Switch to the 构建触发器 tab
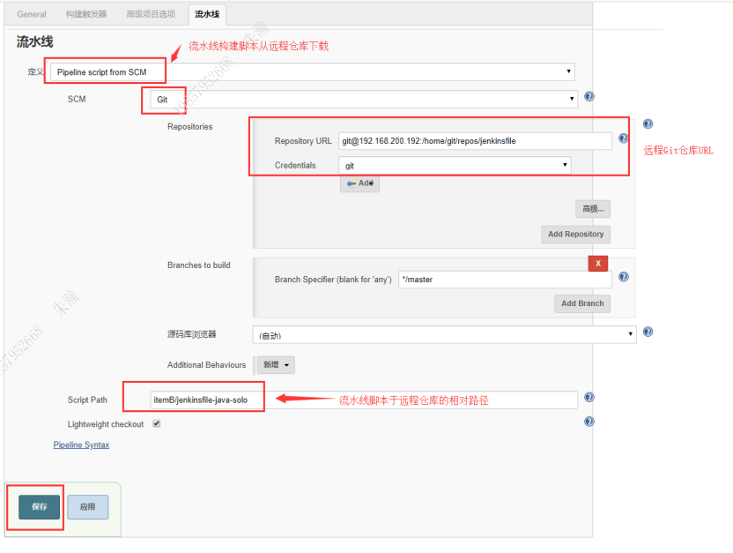This screenshot has height=553, width=733. click(86, 14)
